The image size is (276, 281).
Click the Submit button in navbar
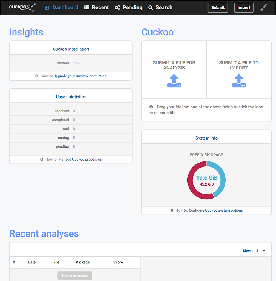pyautogui.click(x=218, y=8)
